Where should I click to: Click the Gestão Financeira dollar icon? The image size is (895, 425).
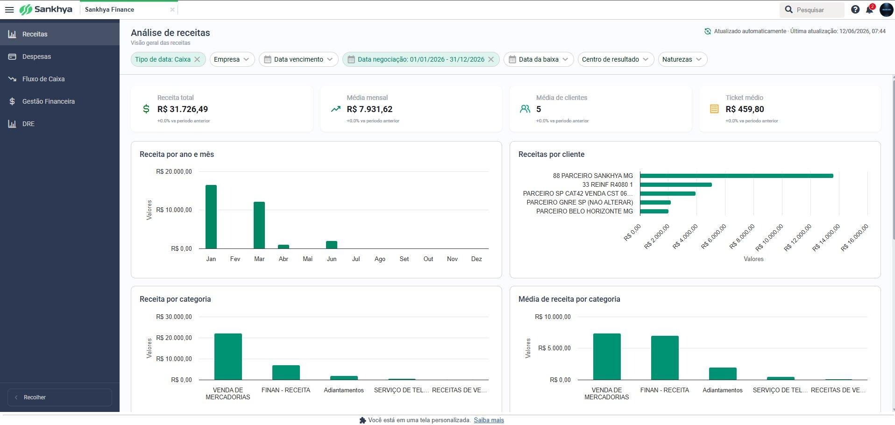tap(12, 101)
